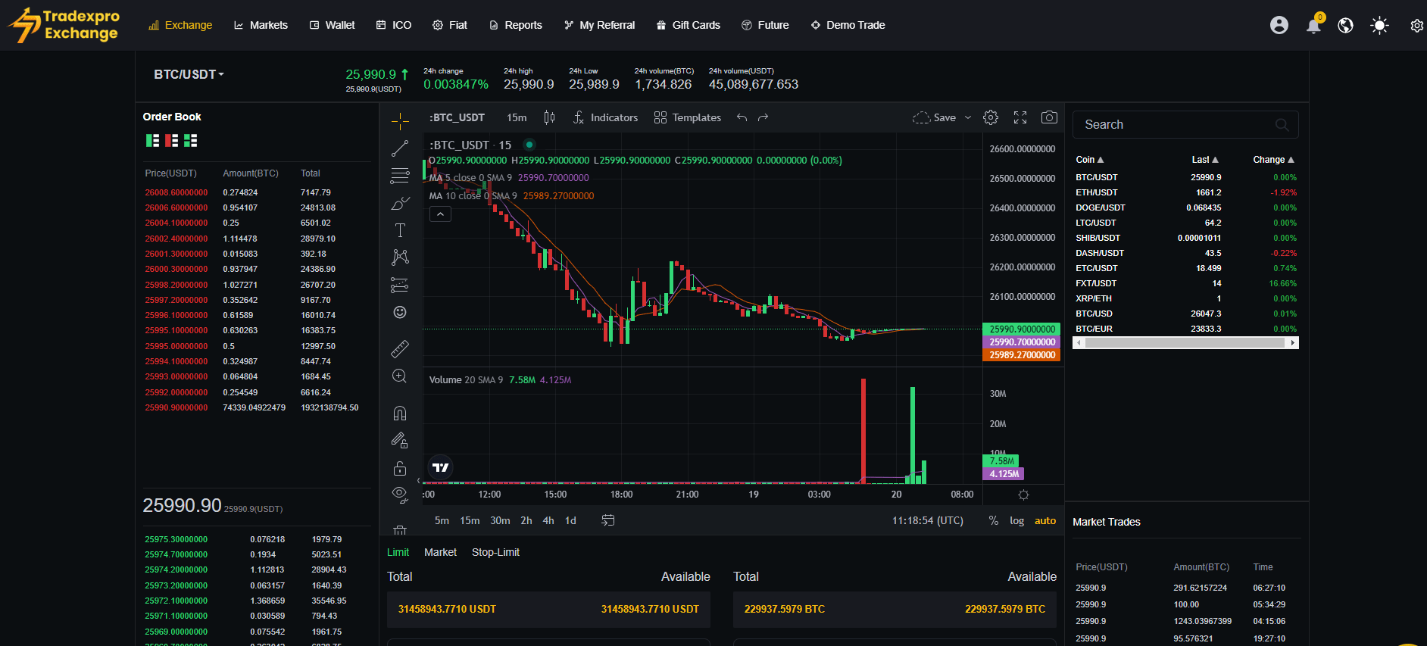This screenshot has width=1427, height=646.
Task: Click the coin search input field
Action: [x=1185, y=124]
